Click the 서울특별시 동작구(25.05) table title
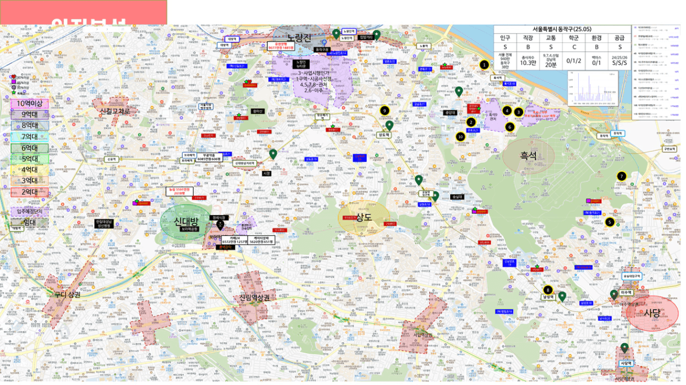 [561, 29]
